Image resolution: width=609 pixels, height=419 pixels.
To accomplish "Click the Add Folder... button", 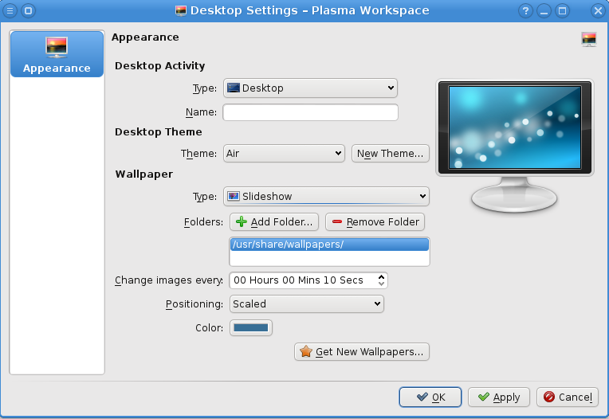I will [274, 222].
